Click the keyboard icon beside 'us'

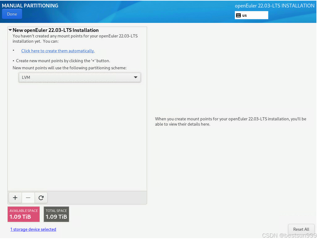pos(238,15)
